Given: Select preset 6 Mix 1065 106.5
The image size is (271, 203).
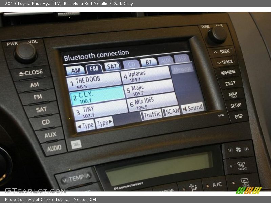Looking at the screenshot, I should tap(152, 103).
